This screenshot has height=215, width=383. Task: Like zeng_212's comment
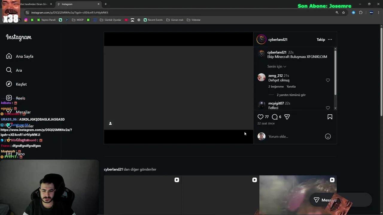[328, 80]
